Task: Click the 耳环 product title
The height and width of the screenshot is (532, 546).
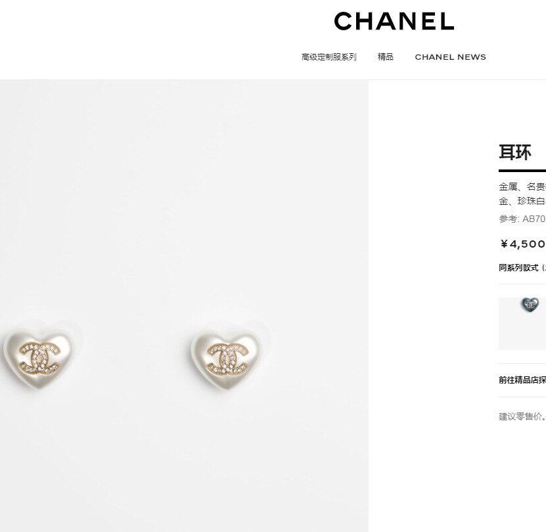Action: pos(515,152)
